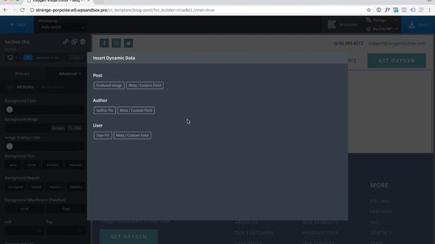Open the state selector dropdown
The width and height of the screenshot is (435, 244).
coord(75,58)
